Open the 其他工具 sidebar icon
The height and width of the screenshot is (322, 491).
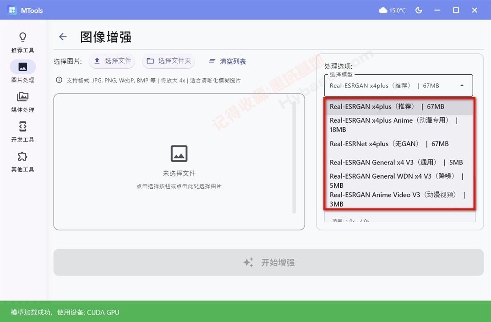pos(22,160)
